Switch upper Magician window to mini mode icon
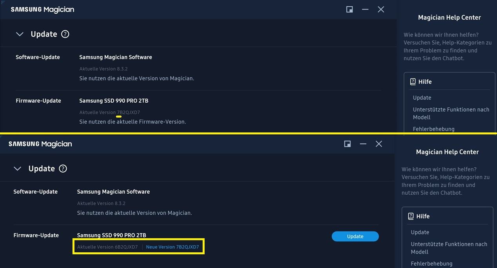Screen dimensions: 497x268 pyautogui.click(x=350, y=9)
